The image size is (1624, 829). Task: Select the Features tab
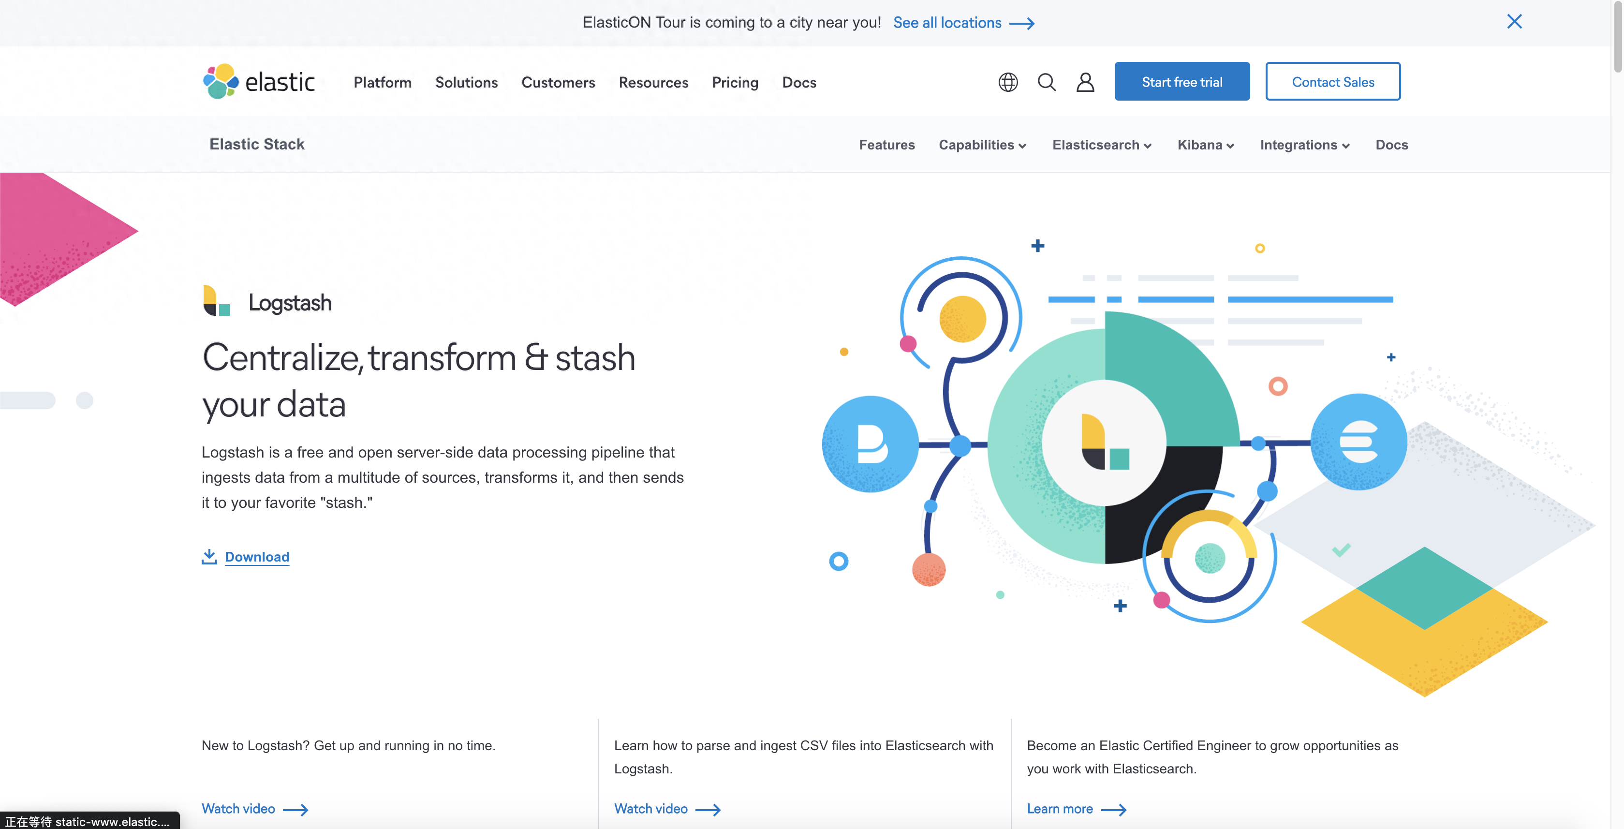click(x=886, y=145)
